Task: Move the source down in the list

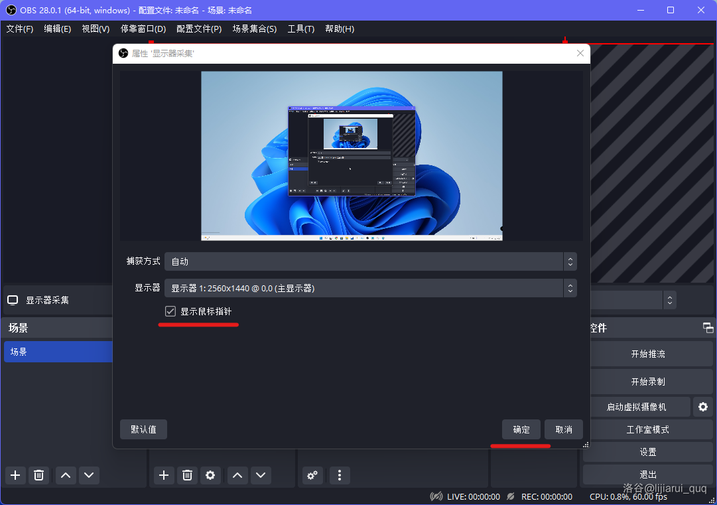Action: [261, 475]
